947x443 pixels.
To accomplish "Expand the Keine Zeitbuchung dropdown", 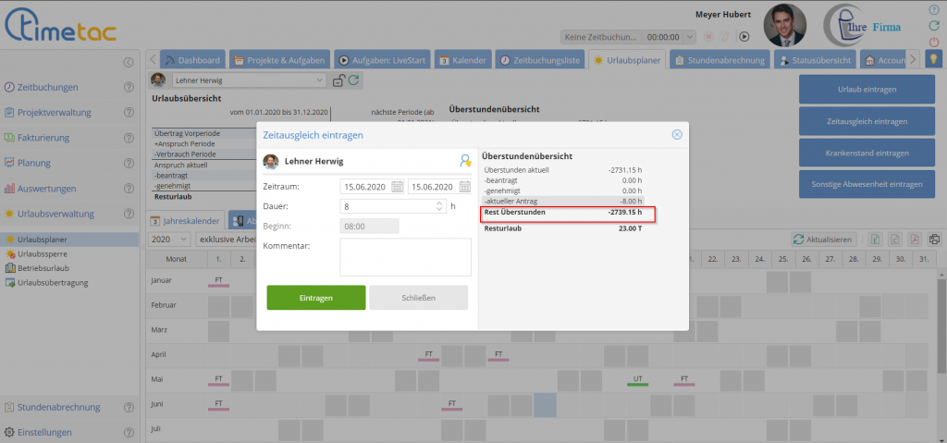I will tap(688, 36).
